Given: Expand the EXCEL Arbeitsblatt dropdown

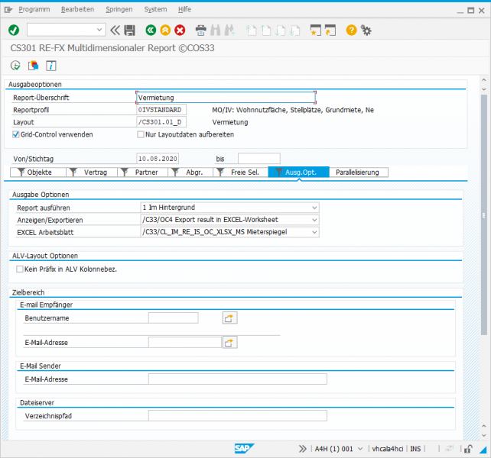Looking at the screenshot, I should click(x=314, y=232).
